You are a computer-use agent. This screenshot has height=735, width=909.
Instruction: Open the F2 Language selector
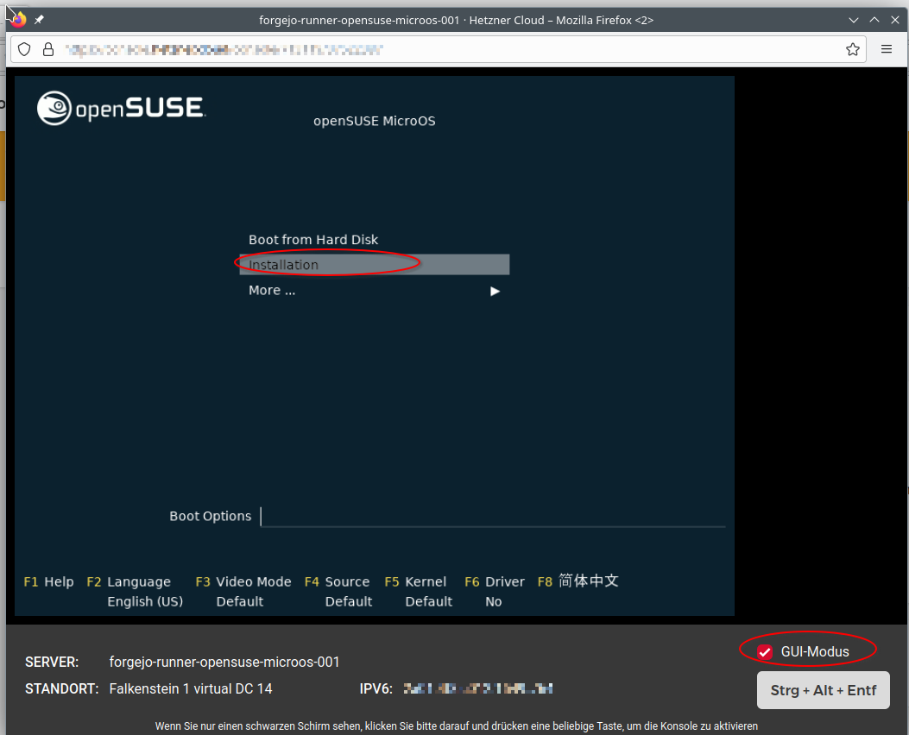pyautogui.click(x=129, y=581)
